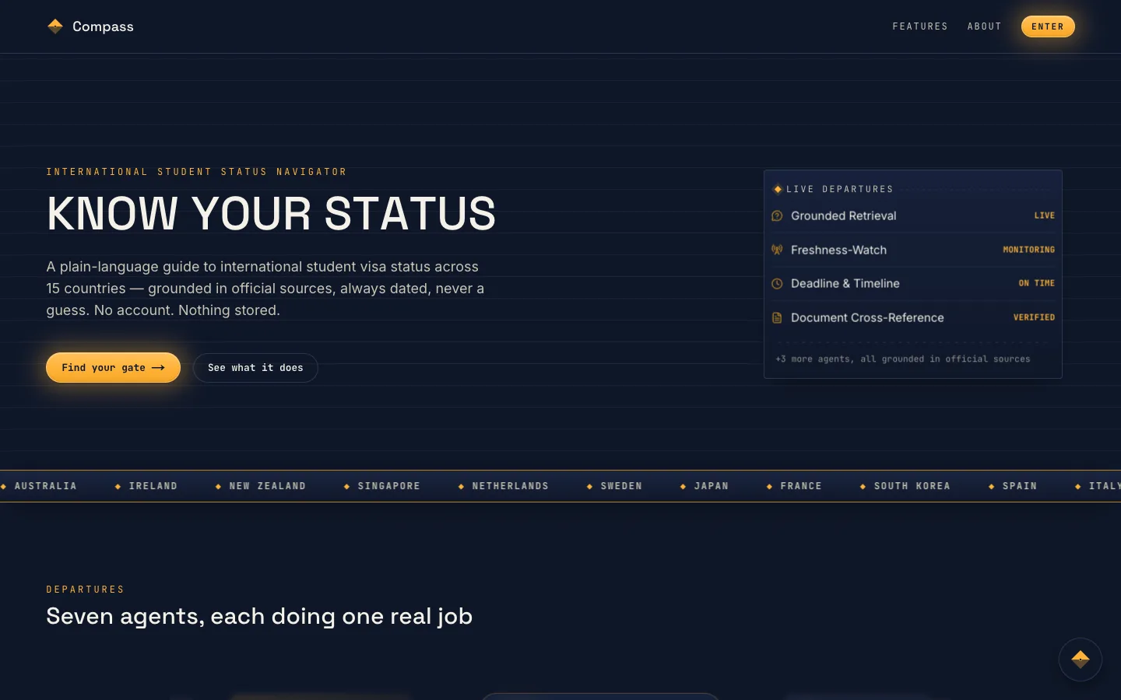Click the LIVE status badge
Screen dimensions: 1121x700
(x=1044, y=215)
